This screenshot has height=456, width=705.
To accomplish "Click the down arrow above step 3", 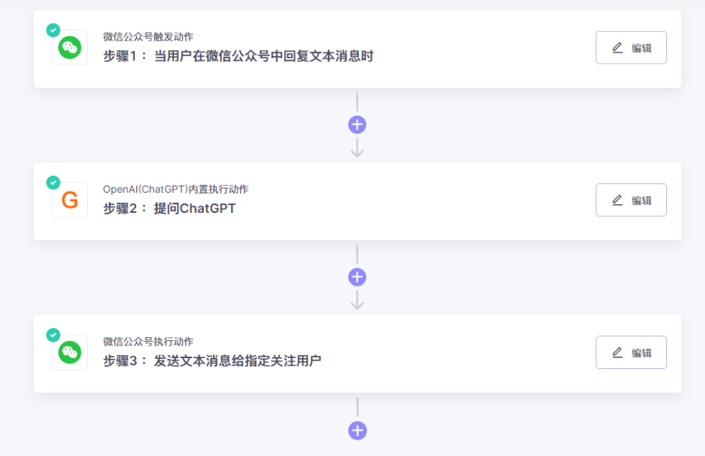I will coord(357,301).
